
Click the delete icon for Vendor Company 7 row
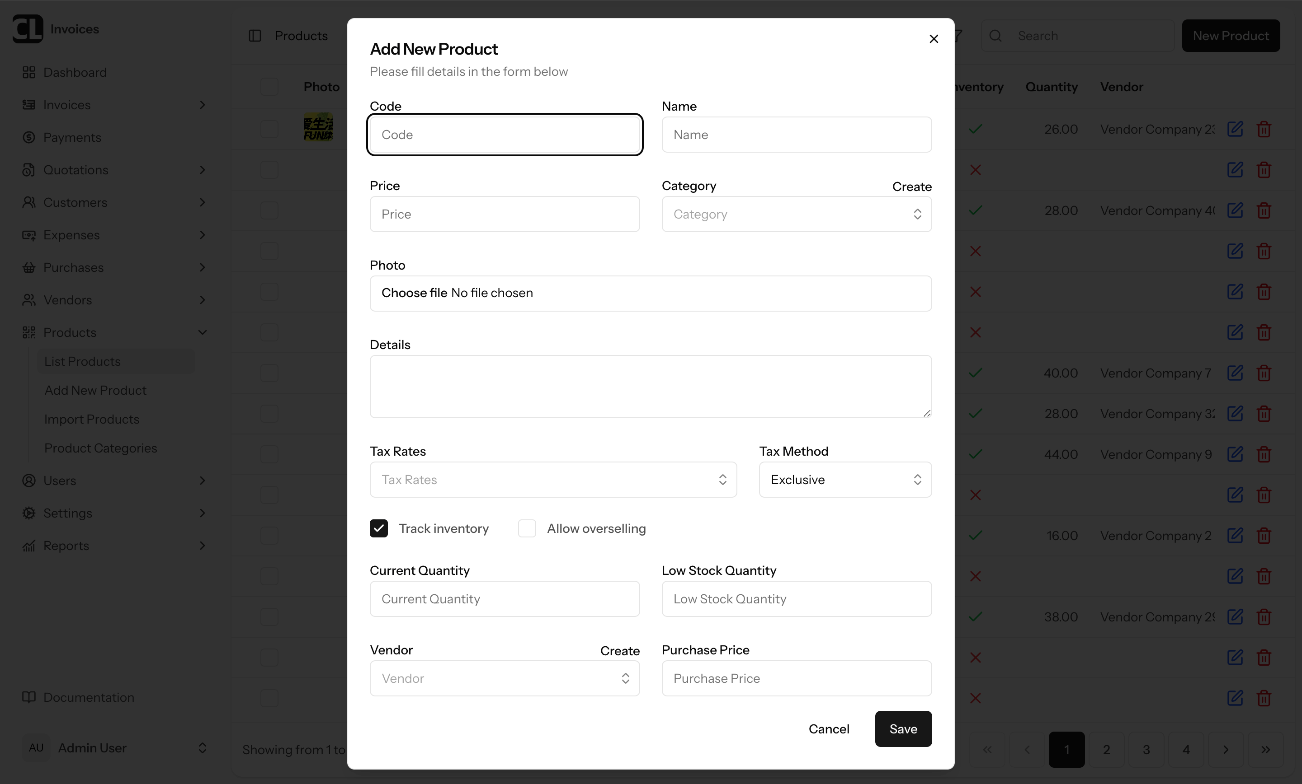click(1264, 373)
